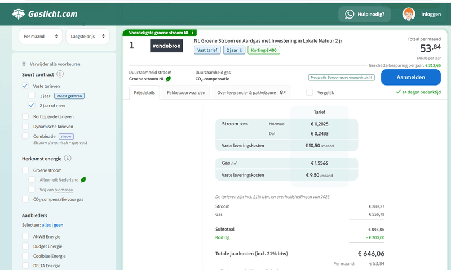
Task: Switch to the Pakketvoorwaarden tab
Action: [x=186, y=92]
